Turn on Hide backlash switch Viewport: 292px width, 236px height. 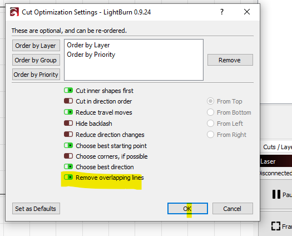tap(68, 123)
